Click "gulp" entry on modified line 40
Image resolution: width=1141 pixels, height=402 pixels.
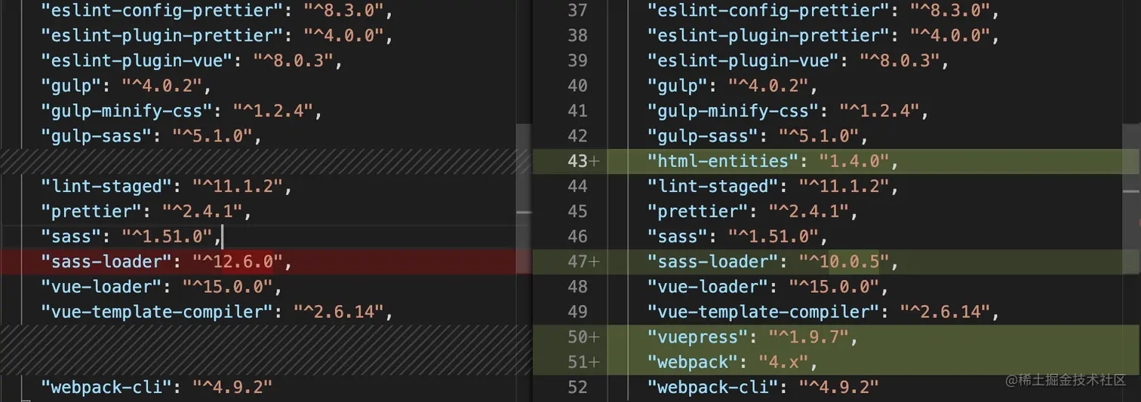coord(678,86)
